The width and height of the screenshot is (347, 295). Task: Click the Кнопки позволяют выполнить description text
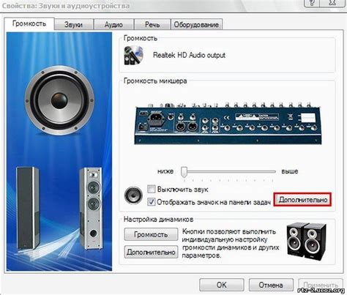pyautogui.click(x=231, y=244)
